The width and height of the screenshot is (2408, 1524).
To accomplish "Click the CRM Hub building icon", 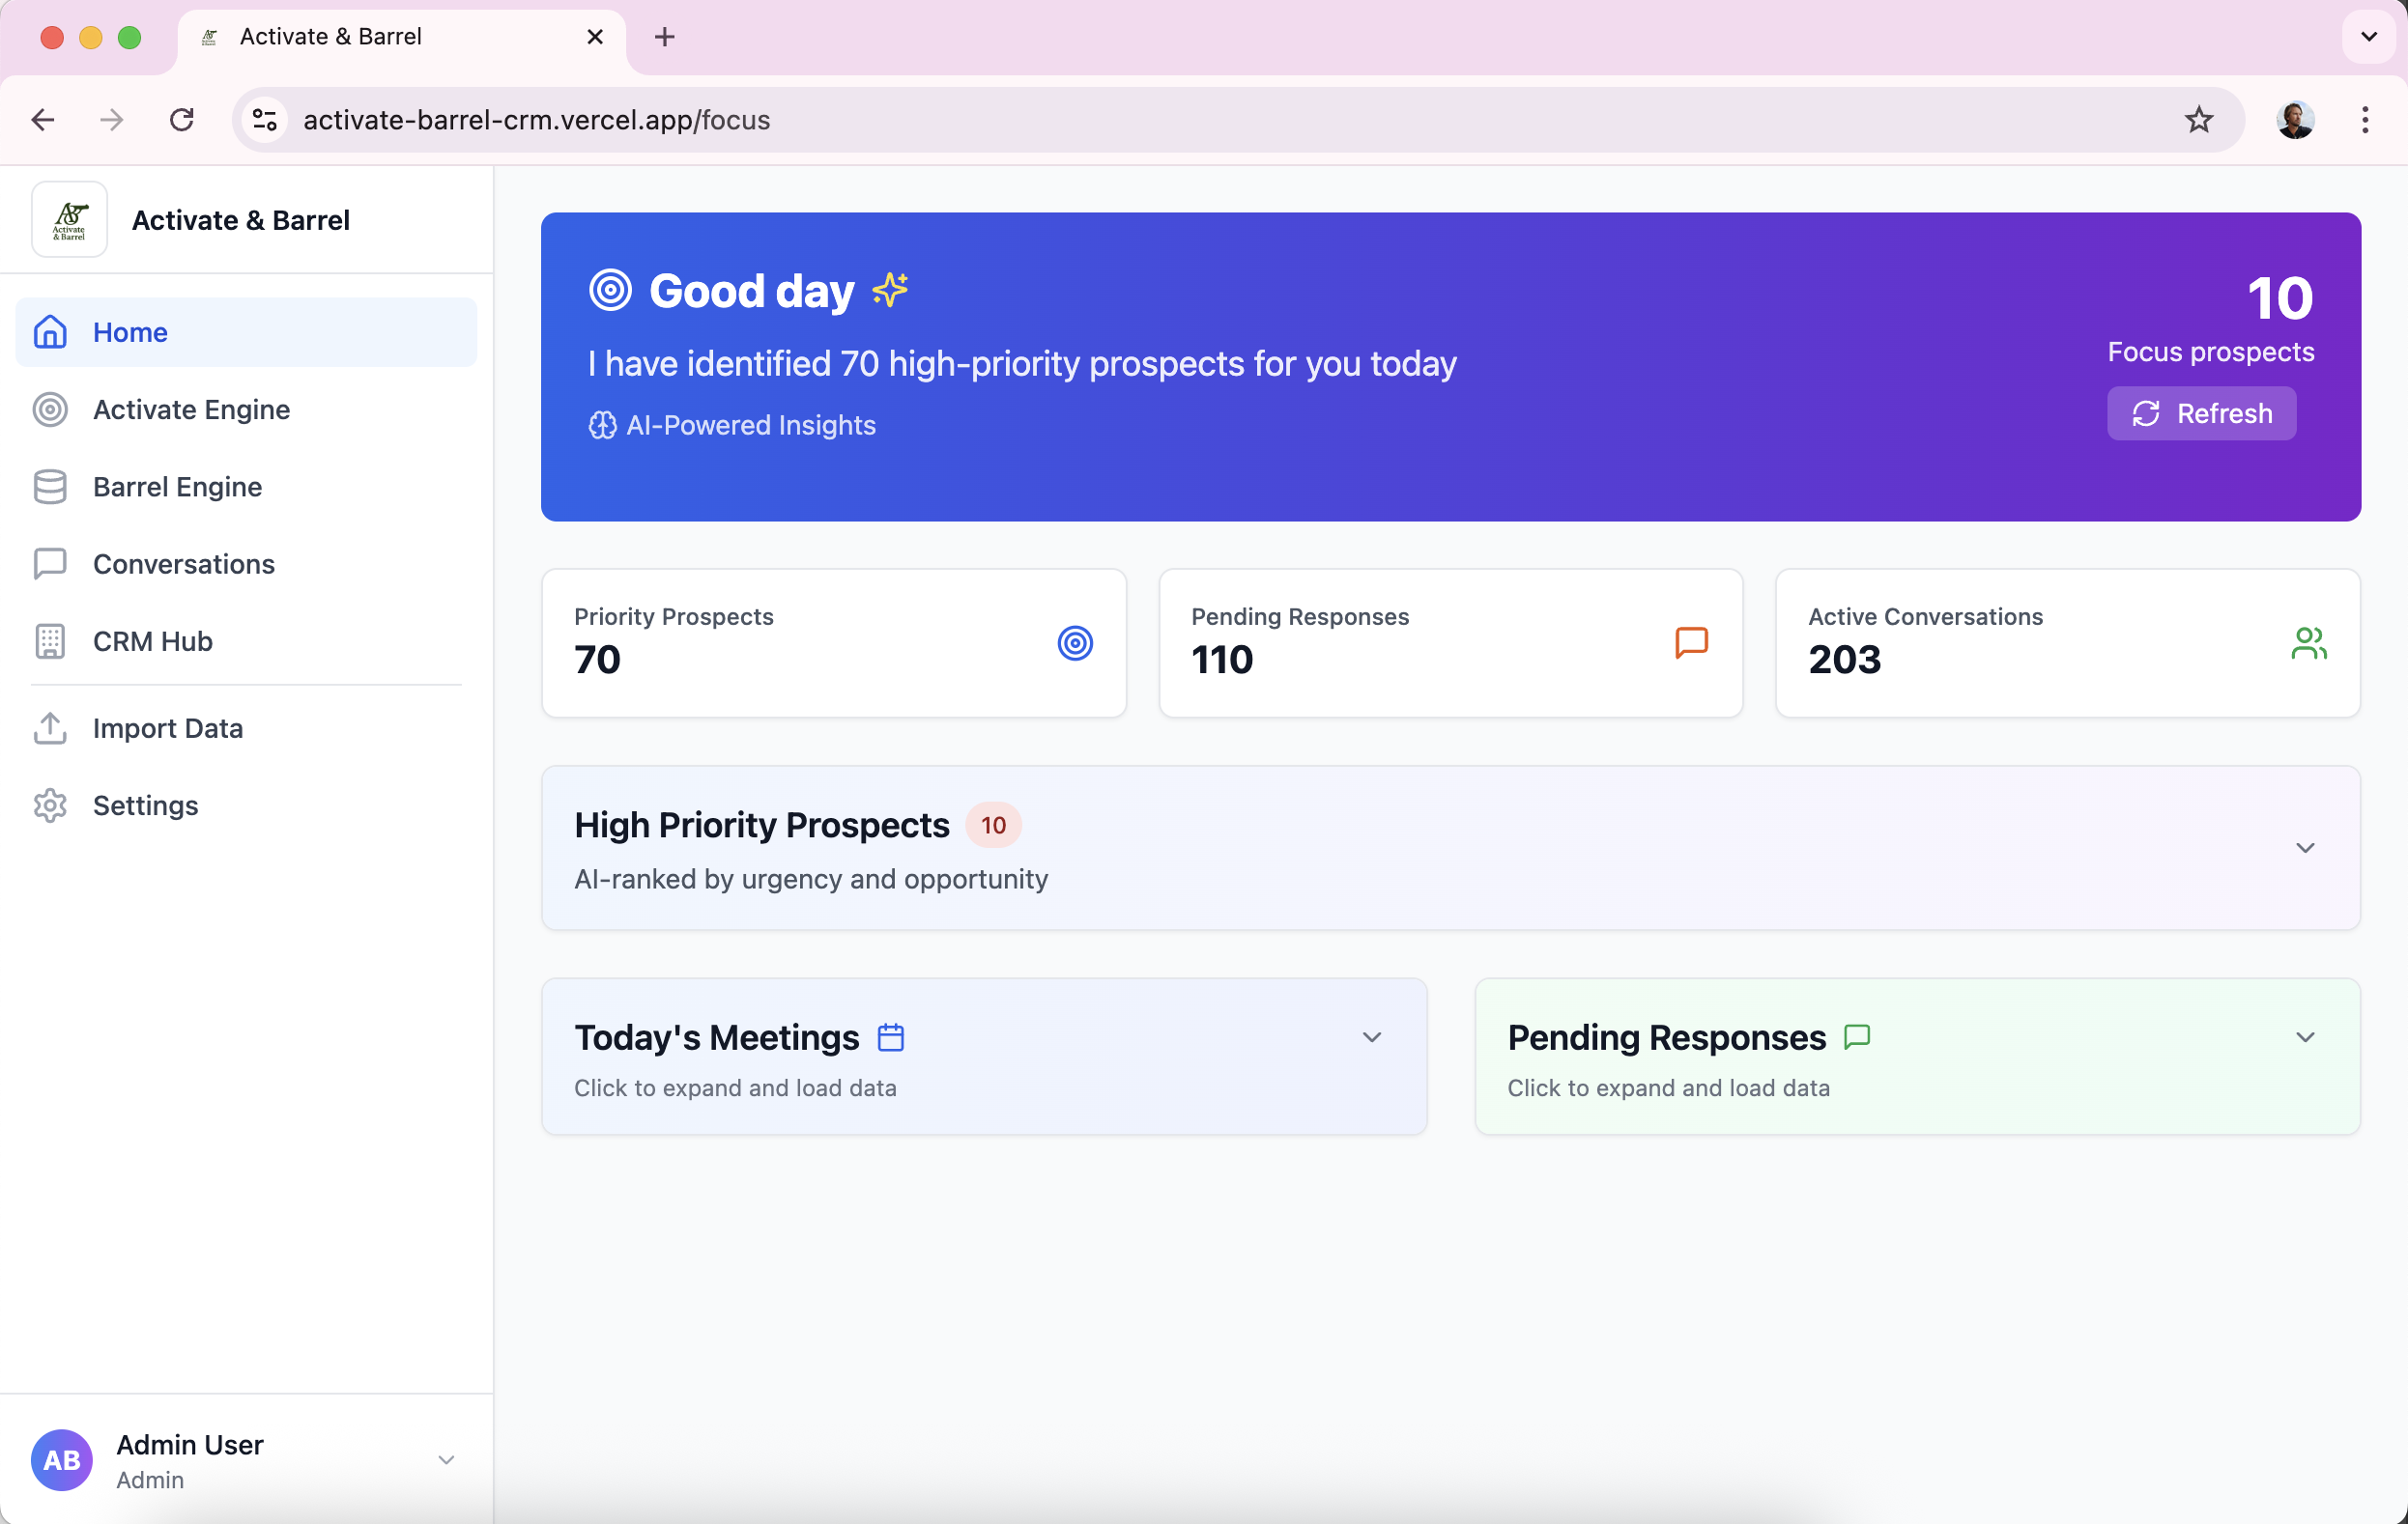I will click(50, 641).
